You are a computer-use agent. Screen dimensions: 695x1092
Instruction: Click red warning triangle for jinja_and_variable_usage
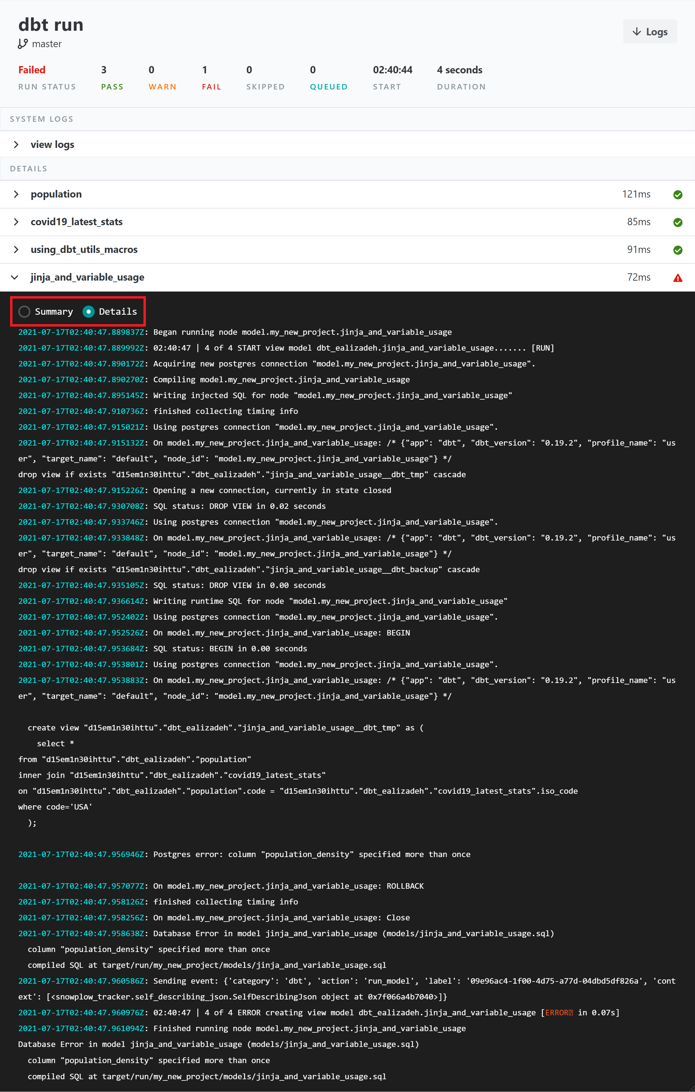pos(677,278)
